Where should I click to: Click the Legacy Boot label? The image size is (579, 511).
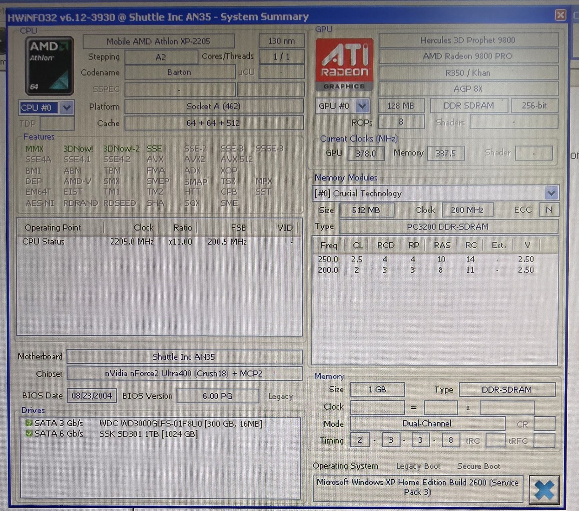tap(418, 466)
